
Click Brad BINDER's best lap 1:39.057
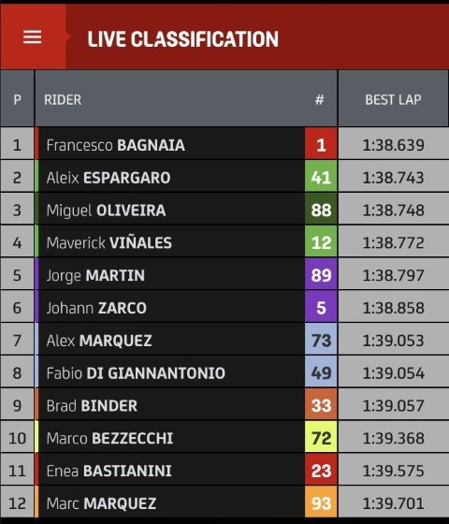[393, 405]
